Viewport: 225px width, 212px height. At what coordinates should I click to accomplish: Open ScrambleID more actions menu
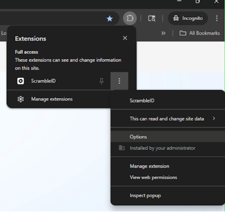[x=119, y=81]
